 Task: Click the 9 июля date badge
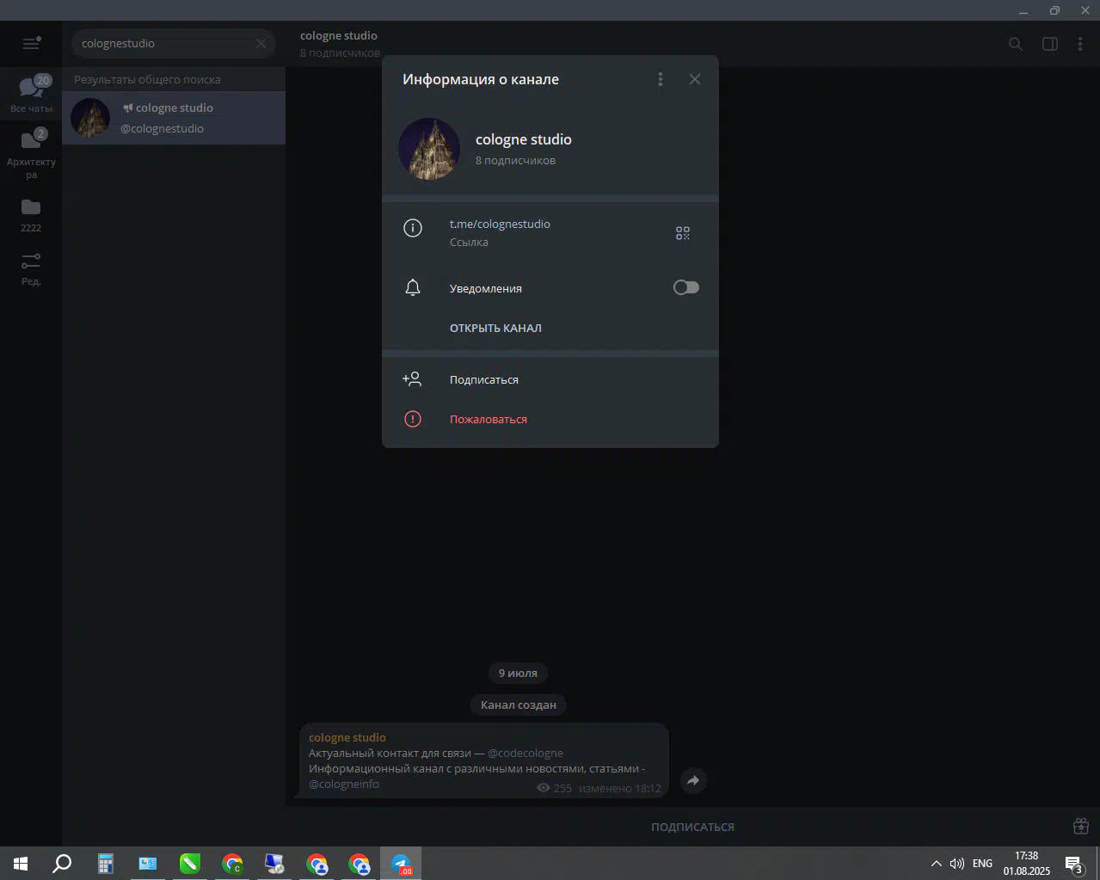click(518, 673)
